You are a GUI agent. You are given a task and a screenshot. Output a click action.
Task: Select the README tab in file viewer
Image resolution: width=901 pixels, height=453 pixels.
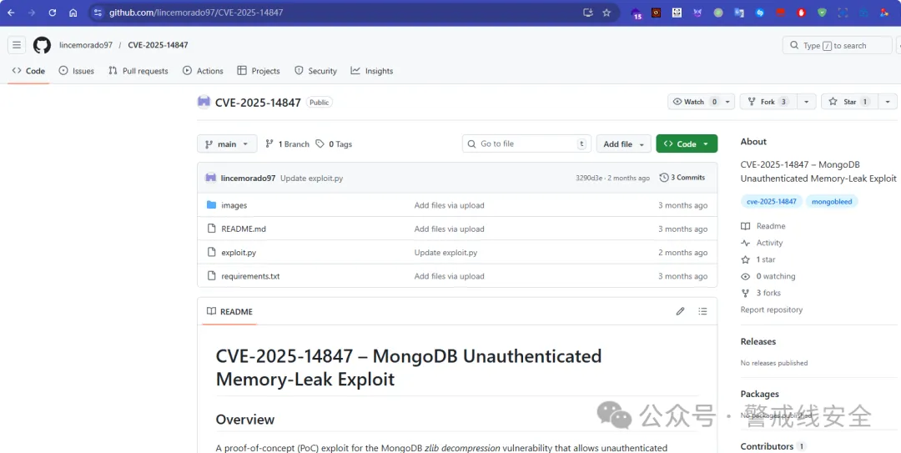tap(230, 311)
